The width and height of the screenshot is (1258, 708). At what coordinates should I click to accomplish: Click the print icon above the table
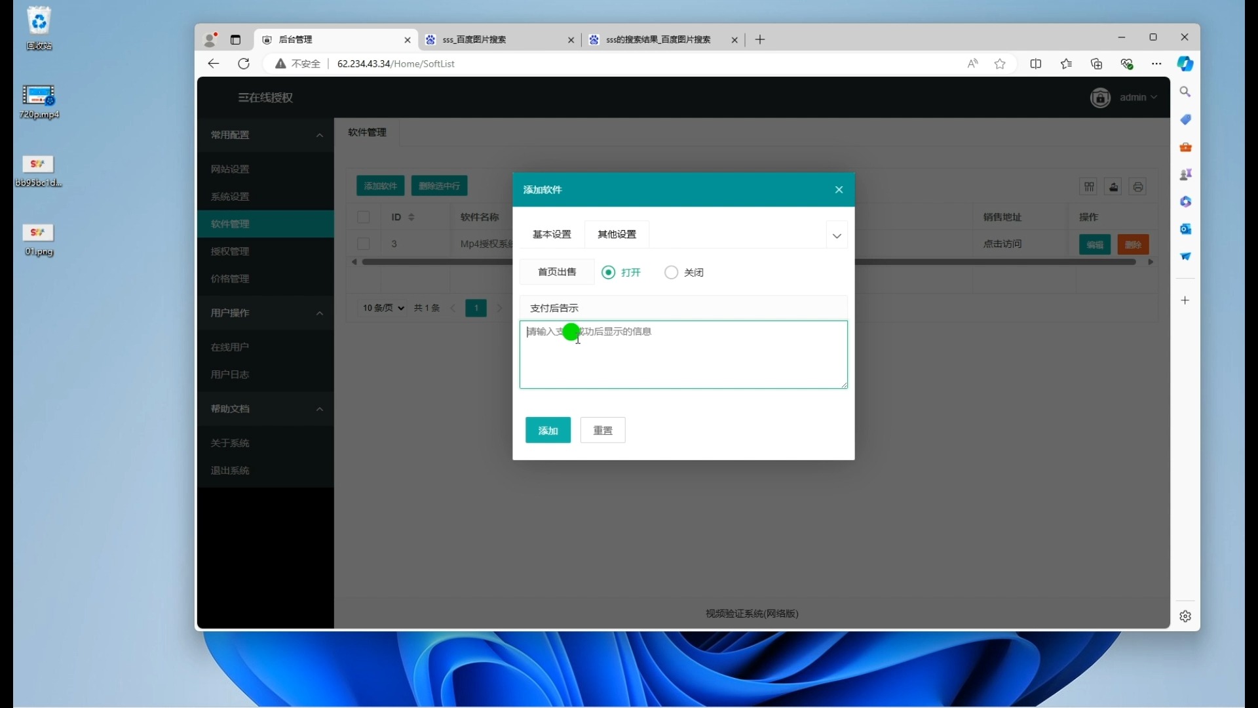1138,187
